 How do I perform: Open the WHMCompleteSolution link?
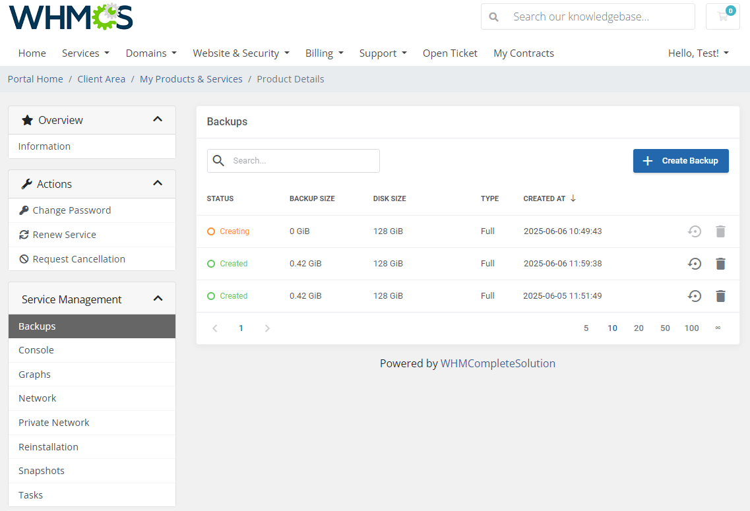[498, 363]
